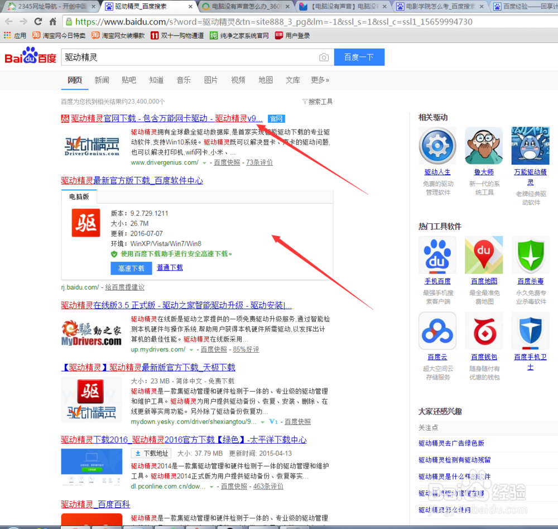Image resolution: width=558 pixels, height=529 pixels.
Task: Open 驱动精灵最新官方版下载_百度软件中心 link
Action: point(132,180)
